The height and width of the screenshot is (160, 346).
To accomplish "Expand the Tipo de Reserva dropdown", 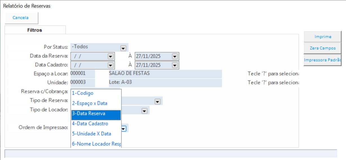I will [x=157, y=102].
